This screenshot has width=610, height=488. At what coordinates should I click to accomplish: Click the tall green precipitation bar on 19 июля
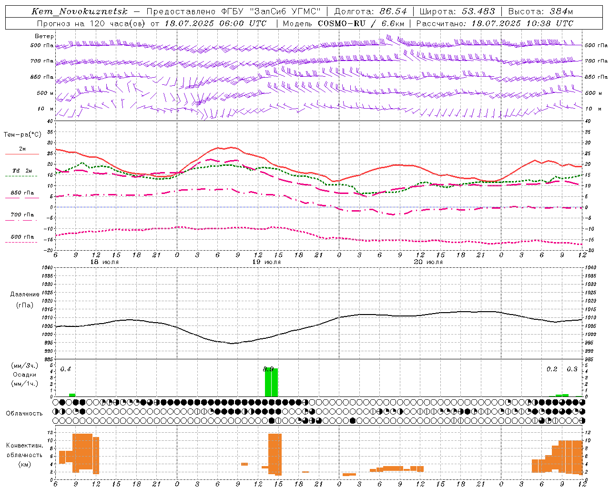click(x=271, y=382)
